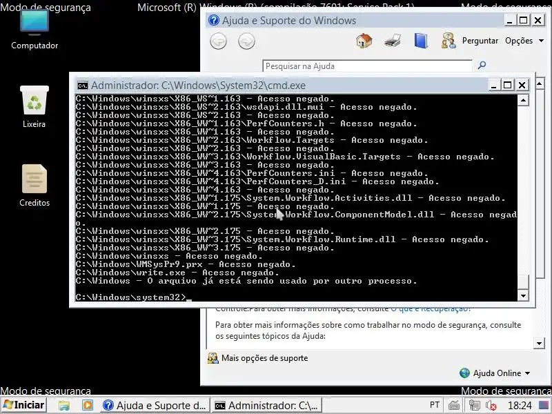Minimize the cmd.exe window
The image size is (552, 414).
(493, 85)
